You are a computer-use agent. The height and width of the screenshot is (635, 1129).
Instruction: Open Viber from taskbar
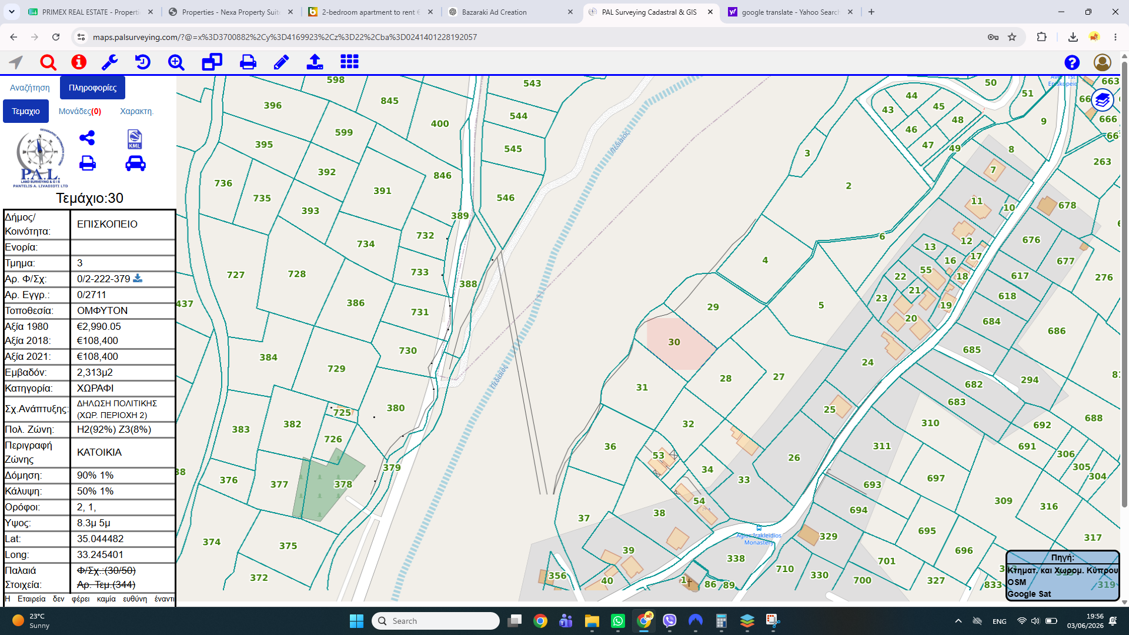(670, 621)
